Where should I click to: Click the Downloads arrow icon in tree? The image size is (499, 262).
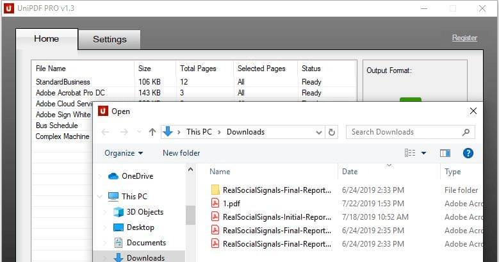(x=119, y=258)
